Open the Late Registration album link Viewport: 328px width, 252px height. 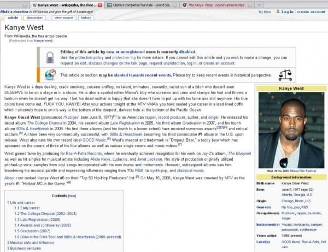tap(125, 123)
